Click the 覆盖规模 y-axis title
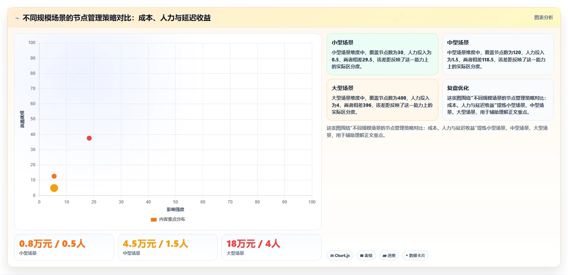The width and height of the screenshot is (568, 275). (22, 119)
